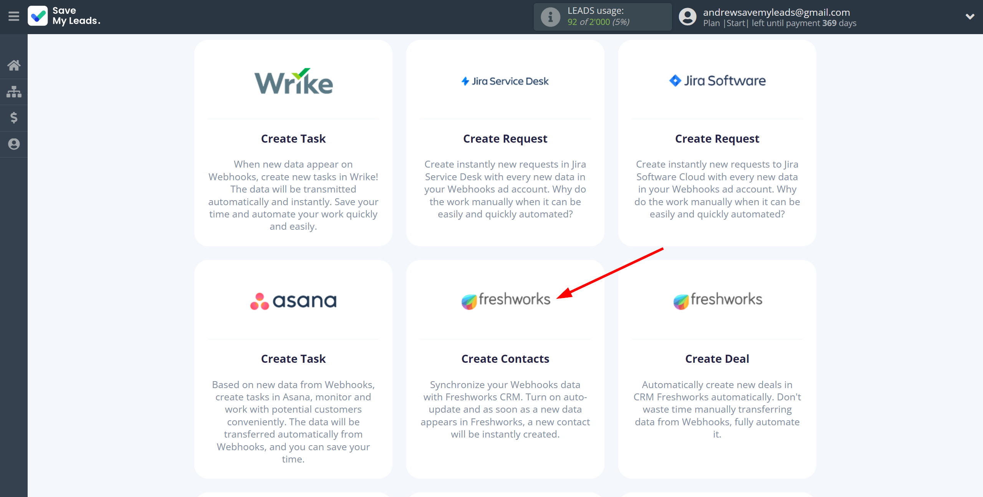This screenshot has width=983, height=497.
Task: Click 'Automatically create new deals' description
Action: (x=717, y=409)
